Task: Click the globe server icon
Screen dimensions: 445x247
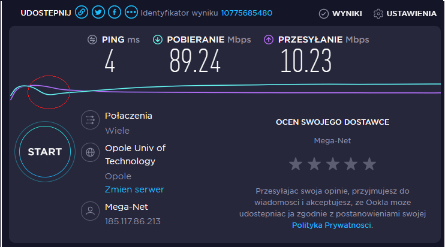Action: (x=90, y=152)
